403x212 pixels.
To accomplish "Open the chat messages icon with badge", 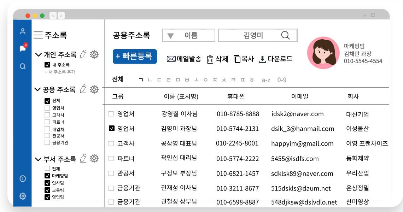I will point(23,48).
